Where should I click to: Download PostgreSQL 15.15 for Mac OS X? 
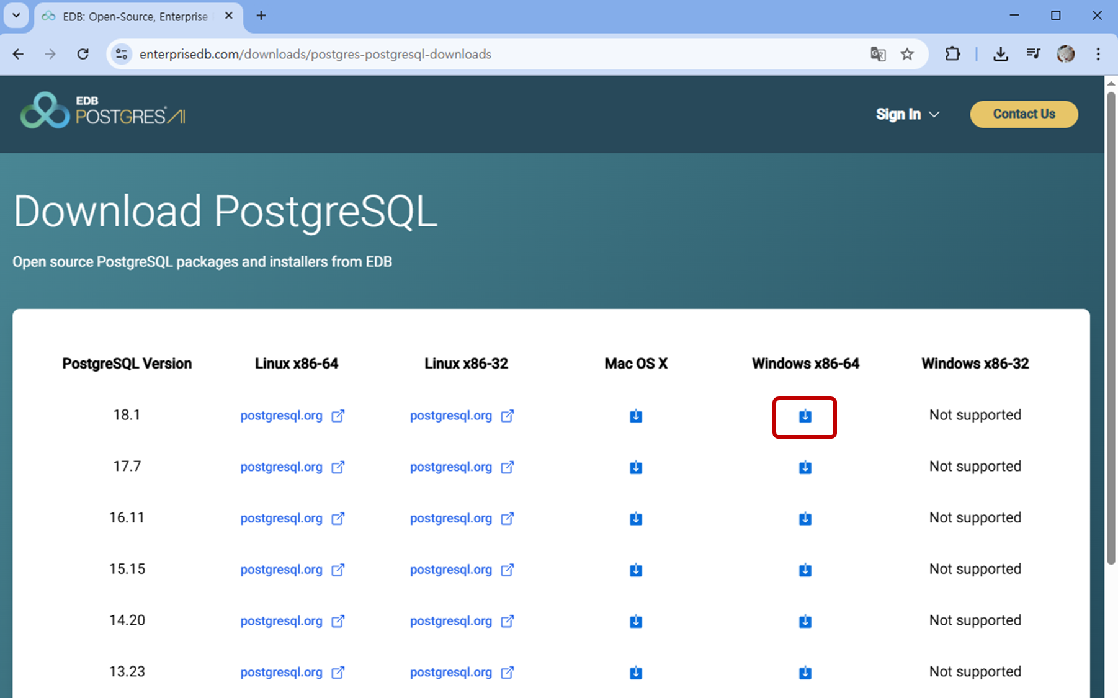635,570
